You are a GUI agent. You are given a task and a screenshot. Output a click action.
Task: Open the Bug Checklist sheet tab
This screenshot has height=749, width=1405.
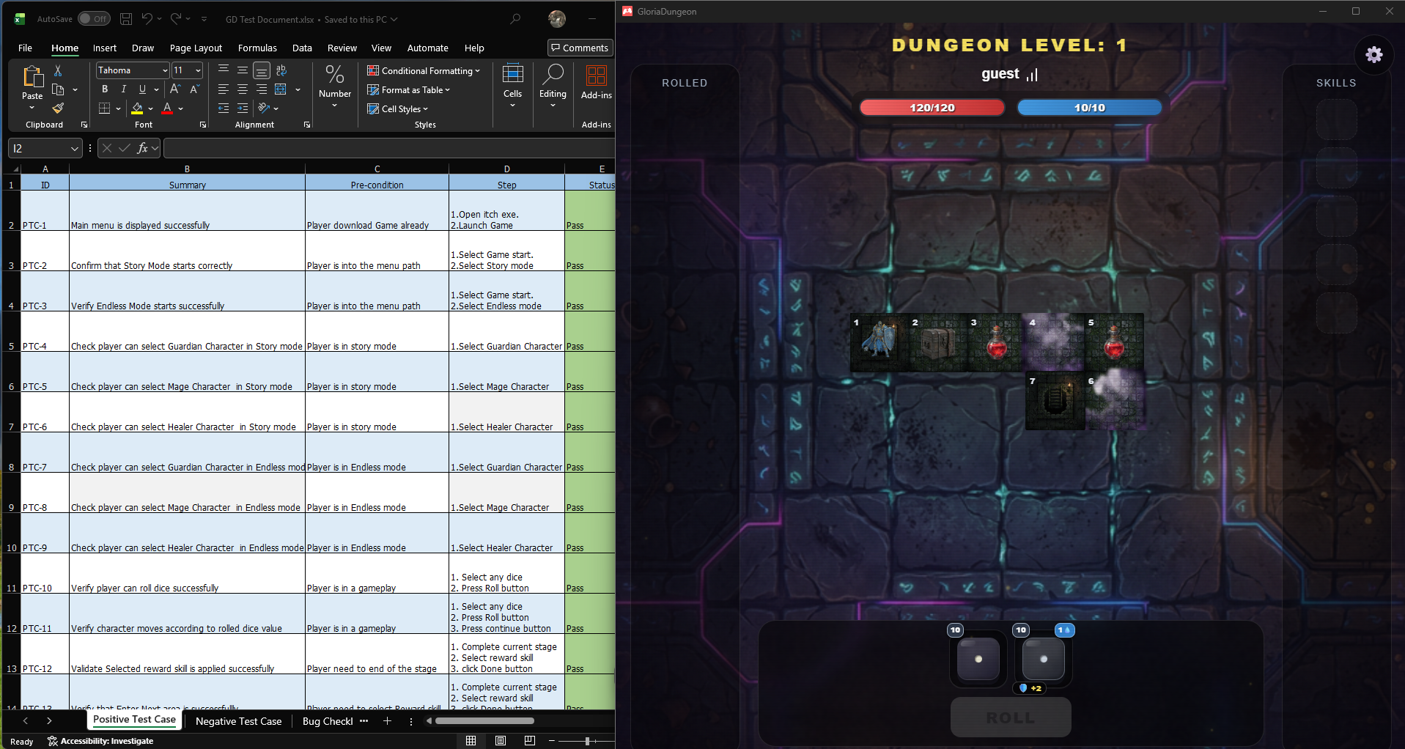pos(327,721)
